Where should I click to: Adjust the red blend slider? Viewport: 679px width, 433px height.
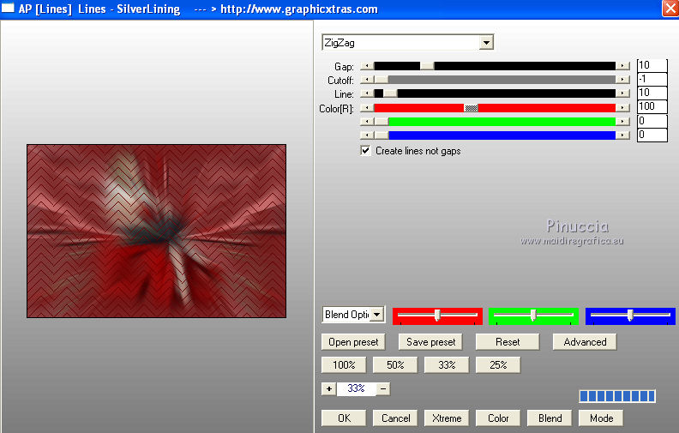point(437,316)
